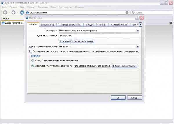
Task: Close the Arora main window
Action: pos(171,3)
